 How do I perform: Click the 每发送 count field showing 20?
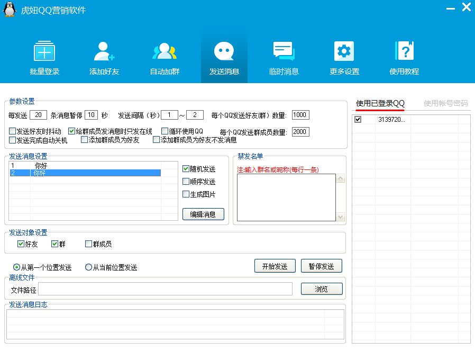click(x=38, y=115)
